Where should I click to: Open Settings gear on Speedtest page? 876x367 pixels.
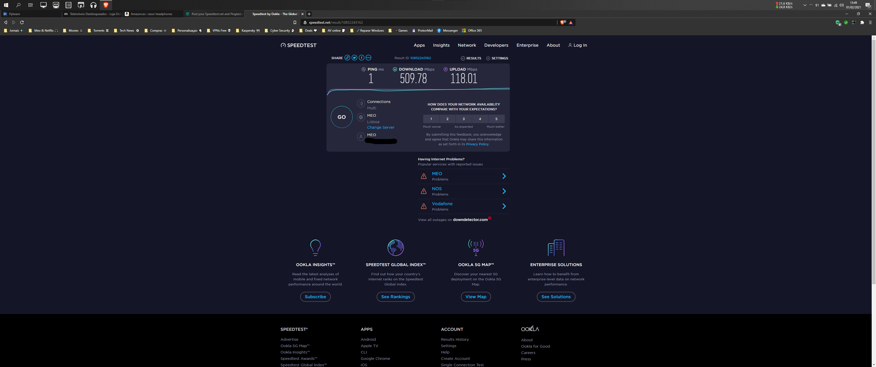pyautogui.click(x=488, y=58)
